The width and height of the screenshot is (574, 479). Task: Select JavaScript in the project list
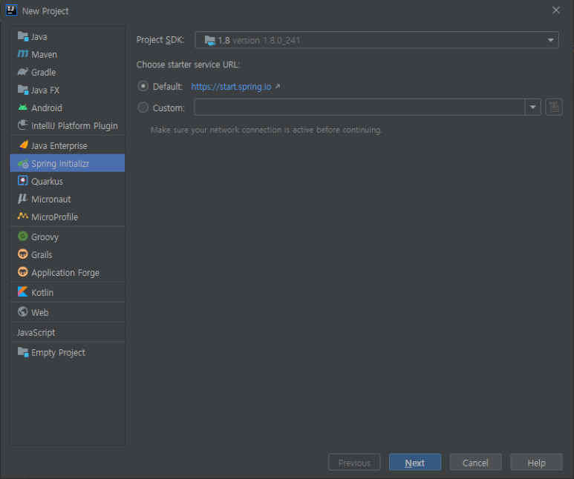[x=36, y=332]
